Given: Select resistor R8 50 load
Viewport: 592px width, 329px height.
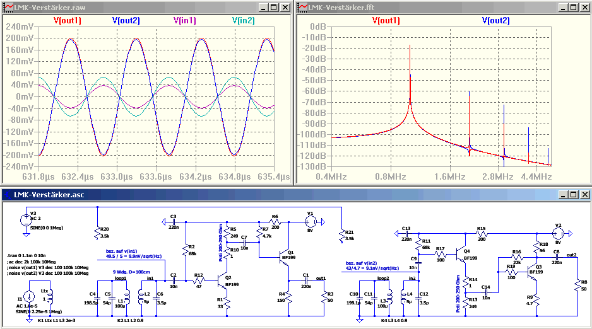Looking at the screenshot, I should 578,286.
